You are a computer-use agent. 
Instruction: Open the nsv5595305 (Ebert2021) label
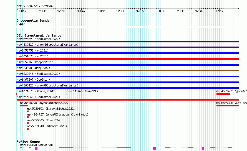pos(45,120)
